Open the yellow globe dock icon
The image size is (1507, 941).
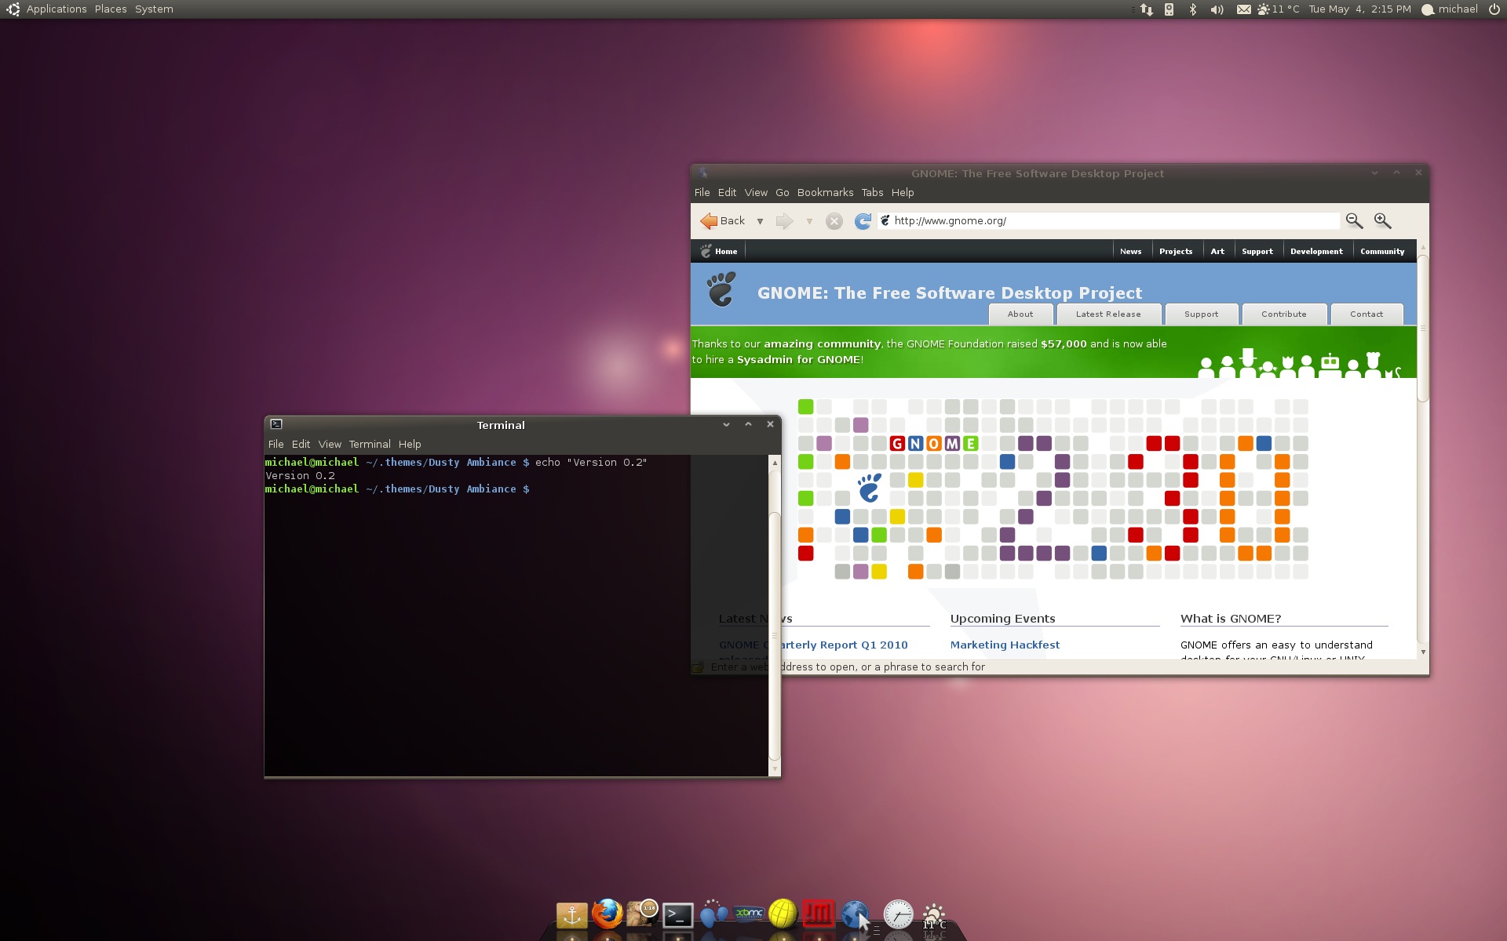(783, 914)
